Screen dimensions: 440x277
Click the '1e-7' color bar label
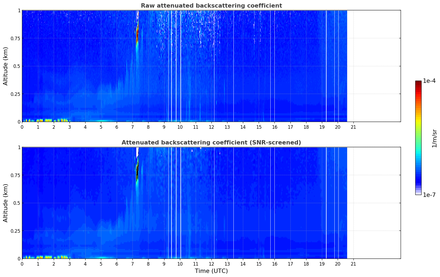[x=429, y=195]
